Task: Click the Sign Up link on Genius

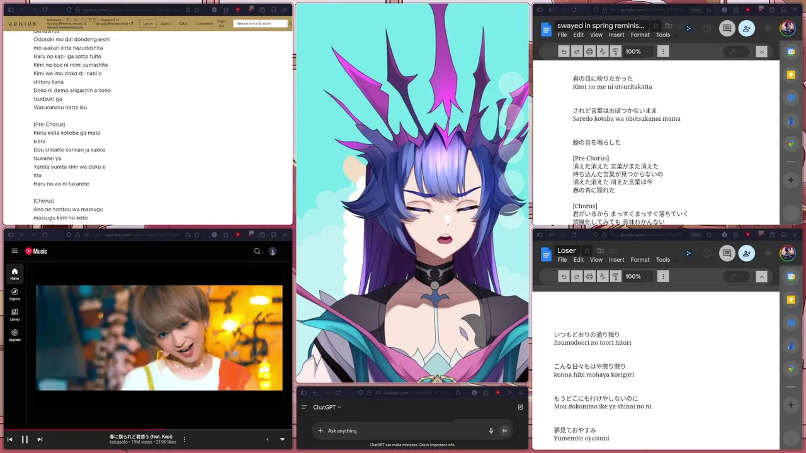Action: (x=222, y=23)
